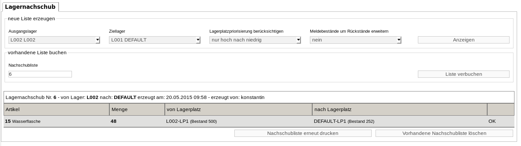Click the Lagernachschub Nr. 6 header line
The height and width of the screenshot is (146, 521).
pos(259,97)
